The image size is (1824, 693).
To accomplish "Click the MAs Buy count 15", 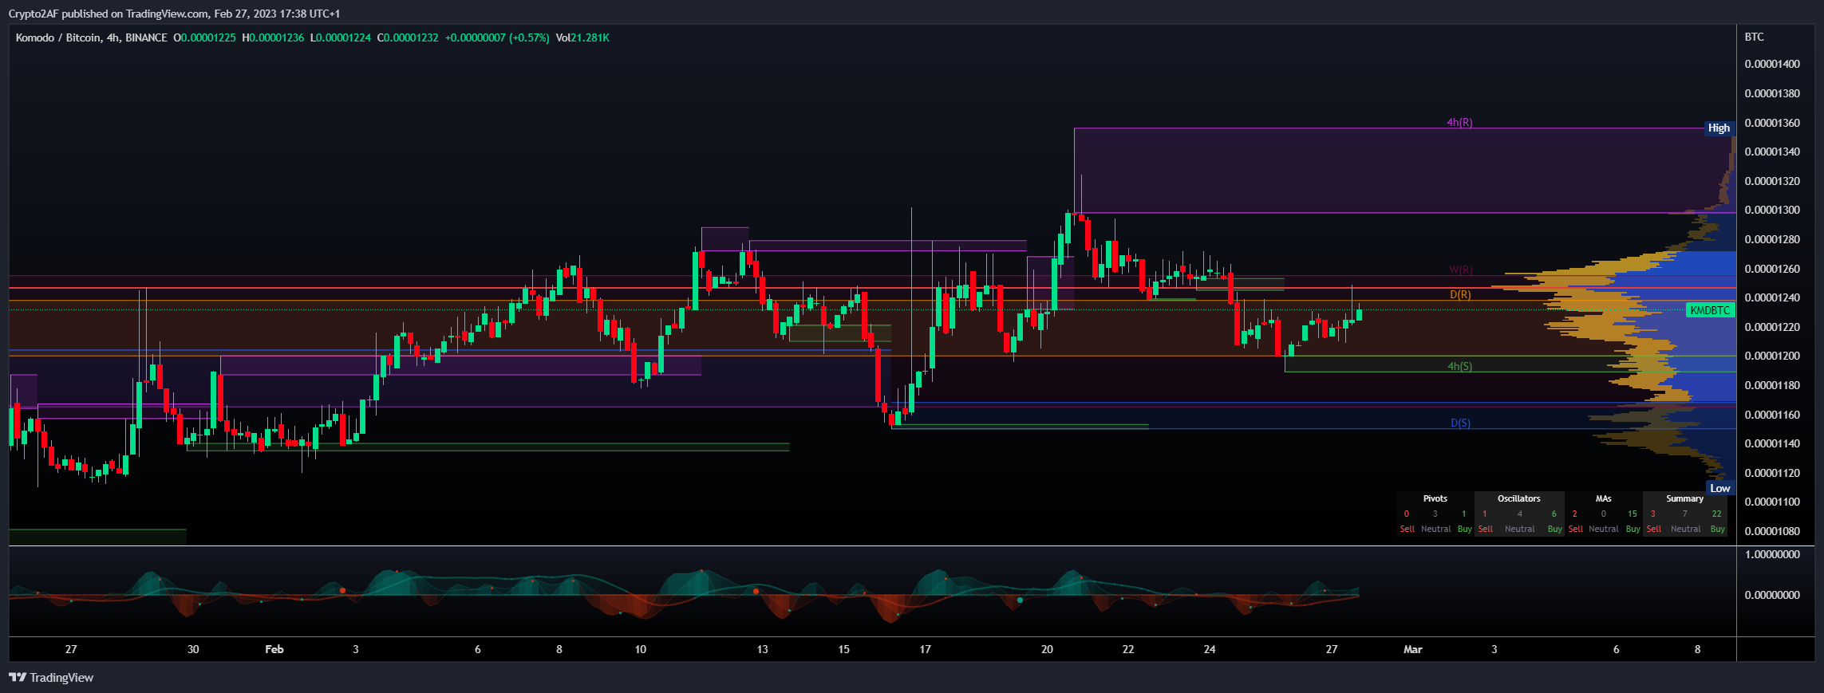I will 1633,514.
